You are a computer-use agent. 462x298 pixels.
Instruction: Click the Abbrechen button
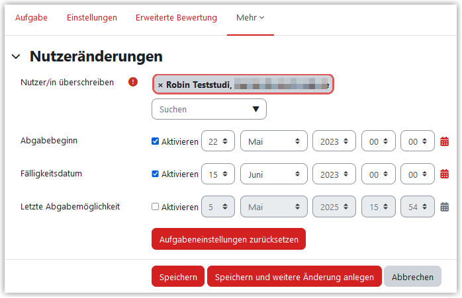[412, 276]
